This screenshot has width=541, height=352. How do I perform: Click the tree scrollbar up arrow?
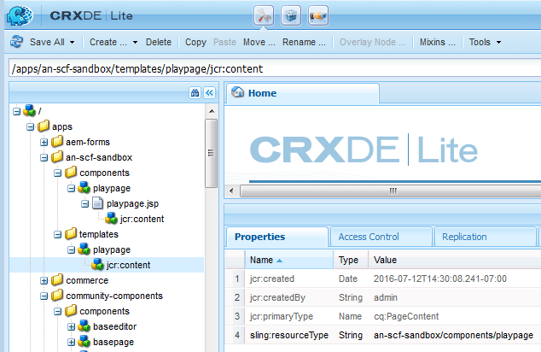(x=212, y=111)
